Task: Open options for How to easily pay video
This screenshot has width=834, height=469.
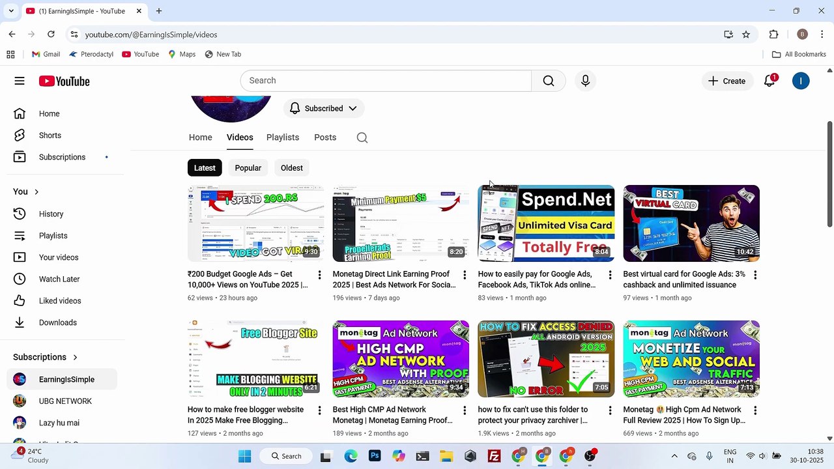Action: click(x=610, y=276)
